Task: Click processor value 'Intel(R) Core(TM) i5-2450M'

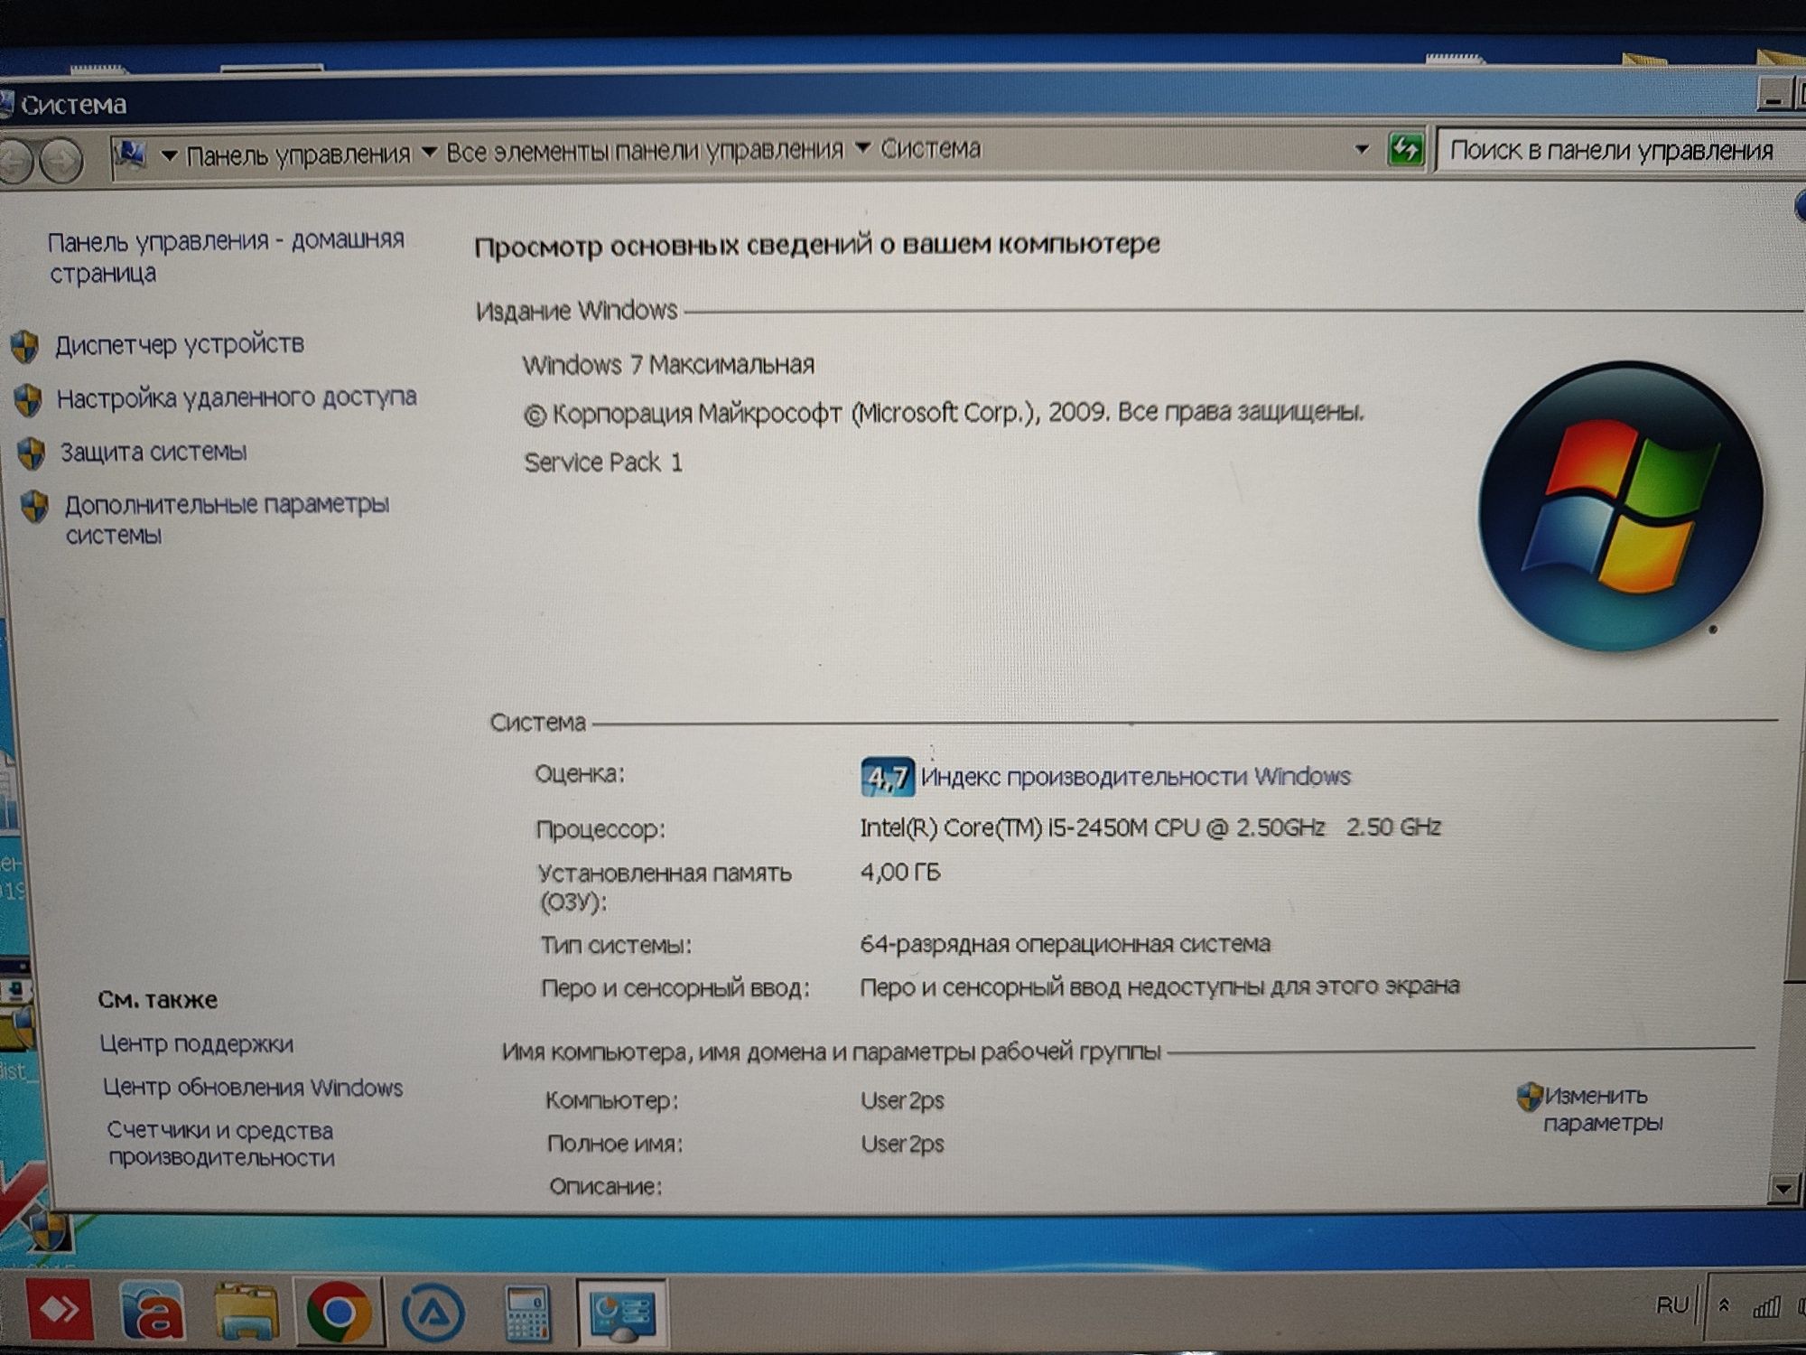Action: point(1150,827)
